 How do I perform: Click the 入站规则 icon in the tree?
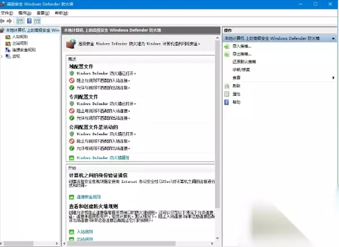point(8,37)
